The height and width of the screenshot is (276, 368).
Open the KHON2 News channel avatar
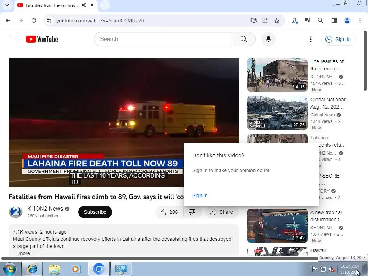pos(15,212)
